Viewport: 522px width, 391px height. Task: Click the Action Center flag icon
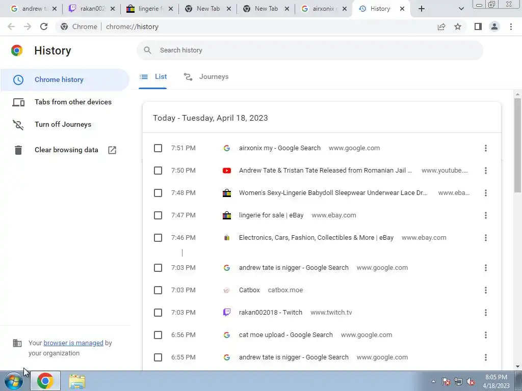[446, 381]
